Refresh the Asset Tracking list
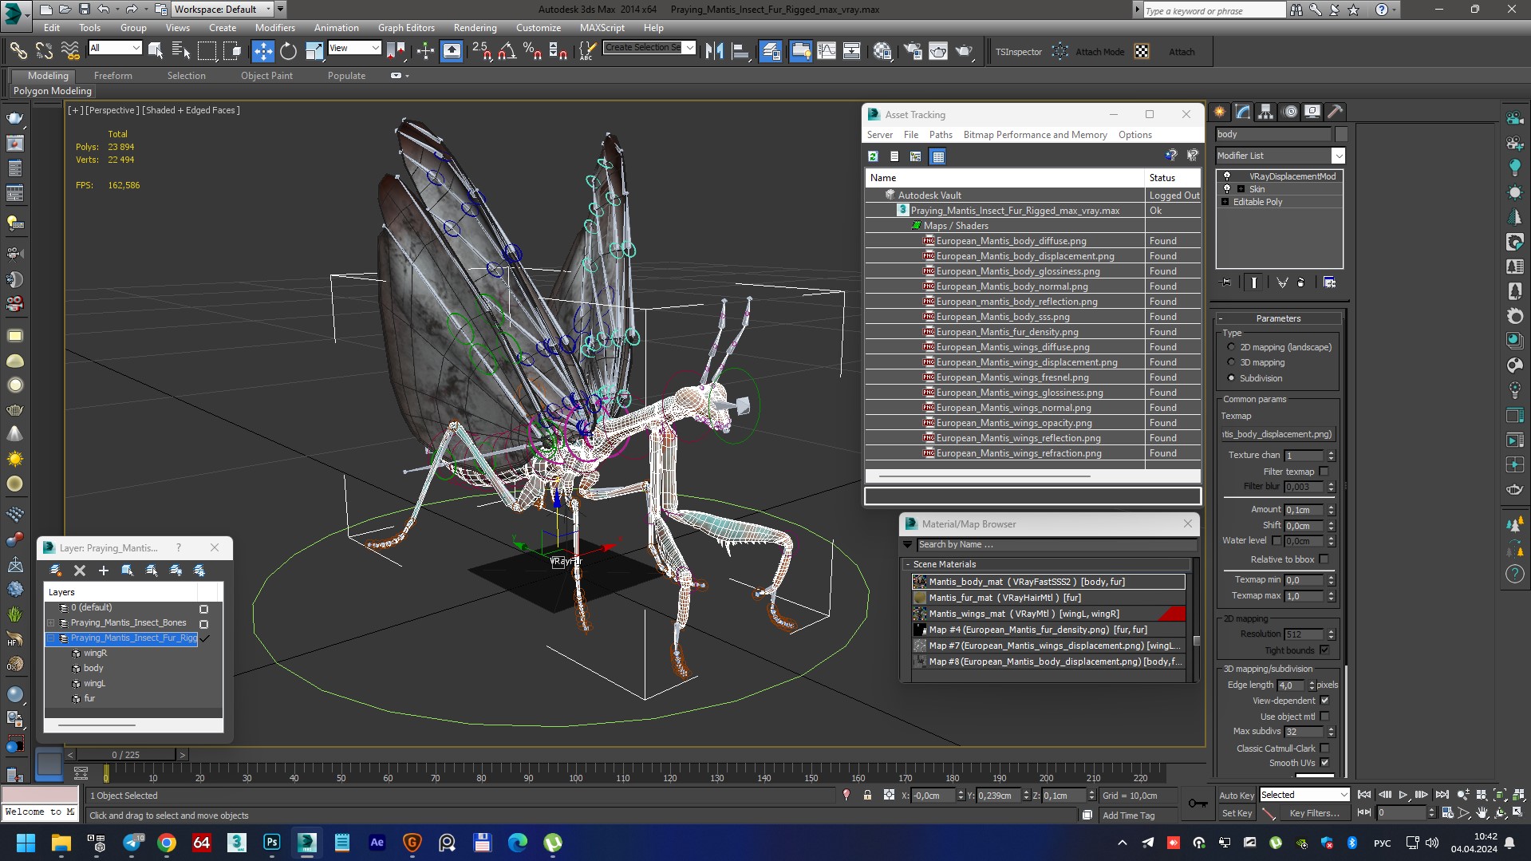 click(x=873, y=156)
